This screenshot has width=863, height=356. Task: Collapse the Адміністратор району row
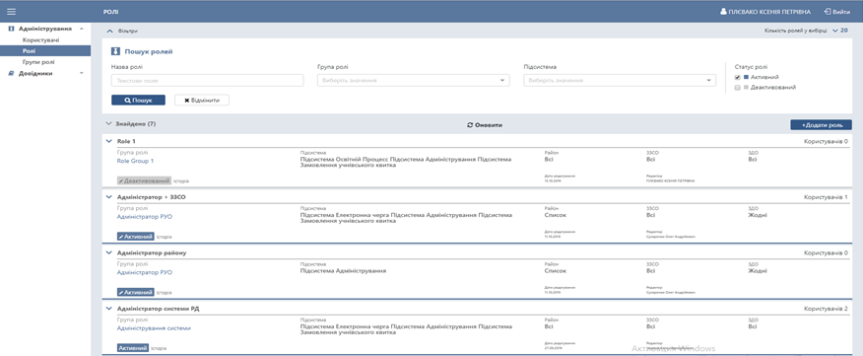click(x=109, y=252)
